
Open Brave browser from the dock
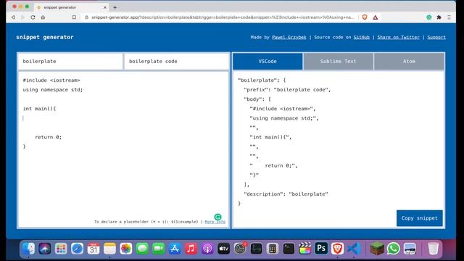[x=337, y=249]
